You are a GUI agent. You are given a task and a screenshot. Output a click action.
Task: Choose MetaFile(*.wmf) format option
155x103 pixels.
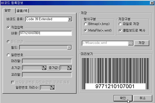[x=86, y=30]
